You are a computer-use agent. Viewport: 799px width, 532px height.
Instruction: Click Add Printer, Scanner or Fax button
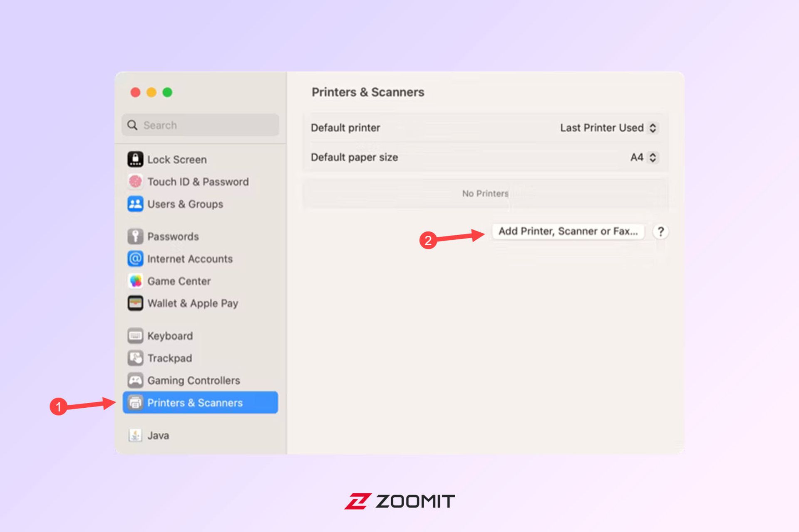click(568, 231)
